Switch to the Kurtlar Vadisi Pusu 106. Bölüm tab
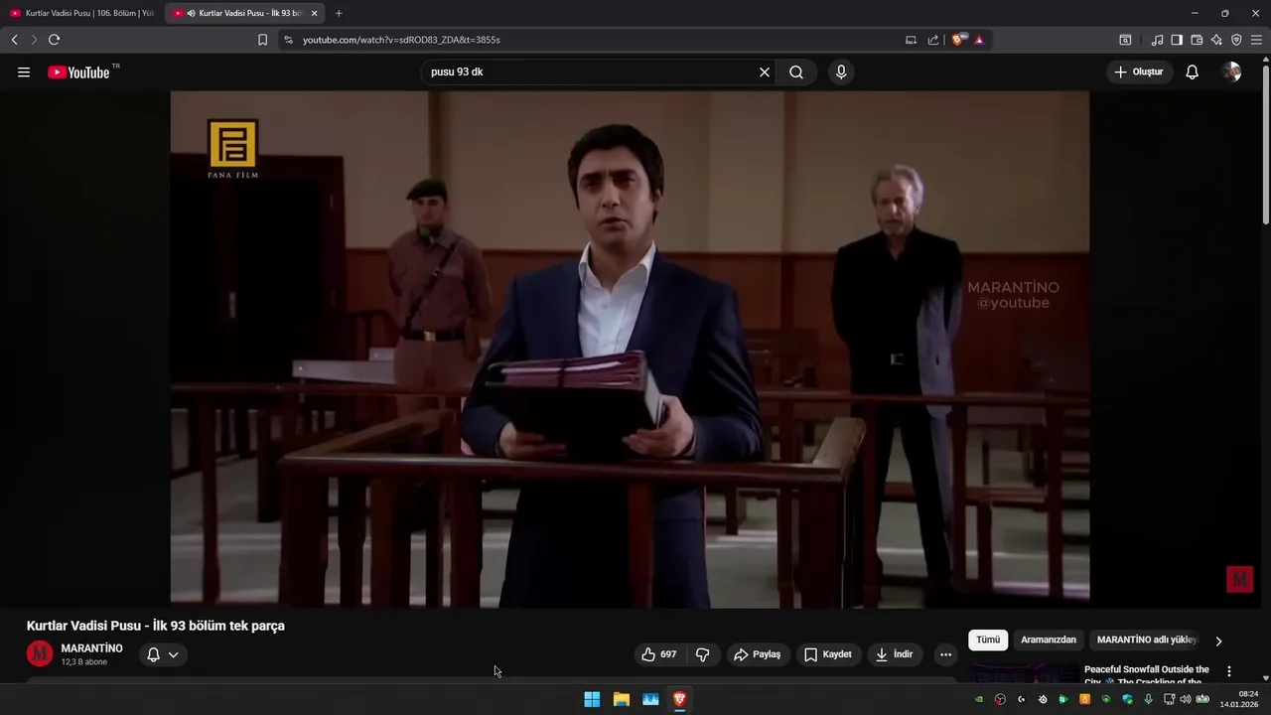 82,13
